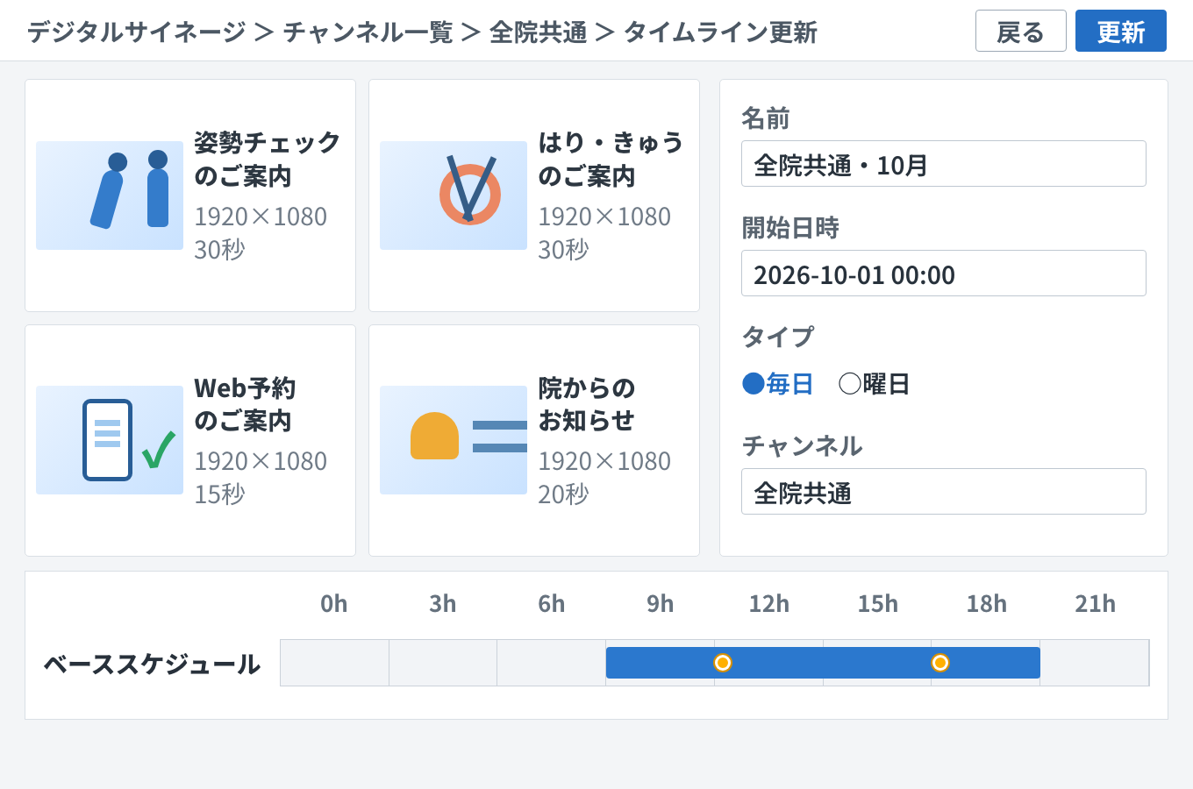Click the 15h timeline hour label

(x=878, y=604)
